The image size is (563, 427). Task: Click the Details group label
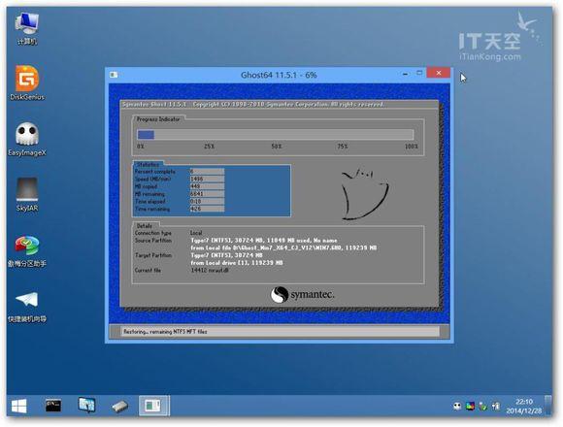[145, 226]
